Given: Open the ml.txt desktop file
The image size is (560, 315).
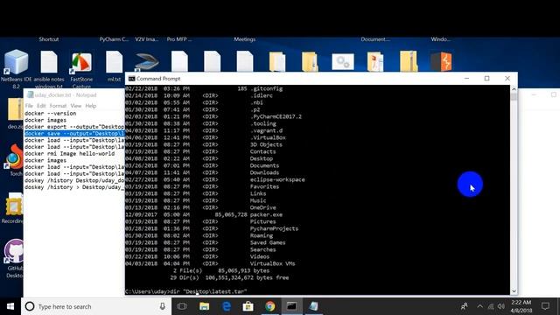Looking at the screenshot, I should click(115, 66).
